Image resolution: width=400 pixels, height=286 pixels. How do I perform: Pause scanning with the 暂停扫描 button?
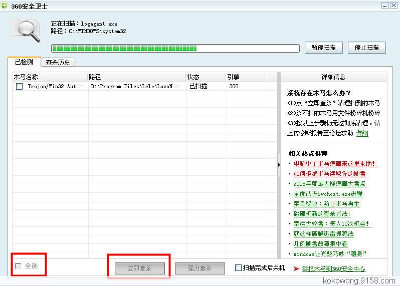(323, 48)
